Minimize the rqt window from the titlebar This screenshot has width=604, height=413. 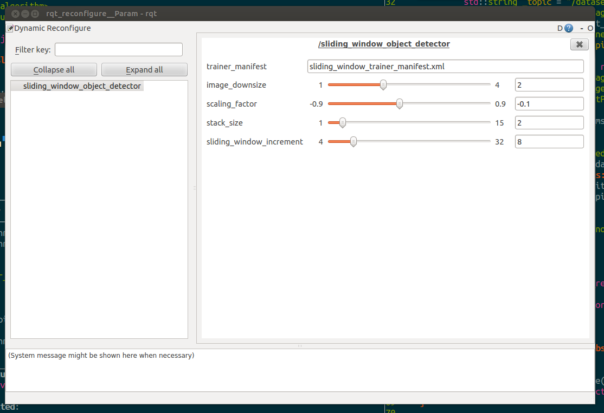(25, 14)
